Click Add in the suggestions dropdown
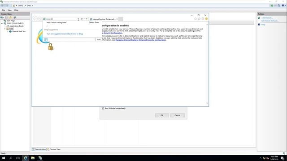This screenshot has height=161, width=287. pos(99,40)
